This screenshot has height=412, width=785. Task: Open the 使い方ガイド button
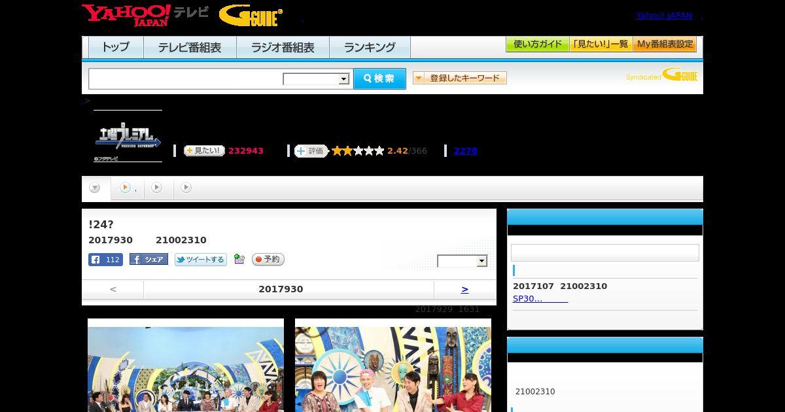pyautogui.click(x=538, y=44)
